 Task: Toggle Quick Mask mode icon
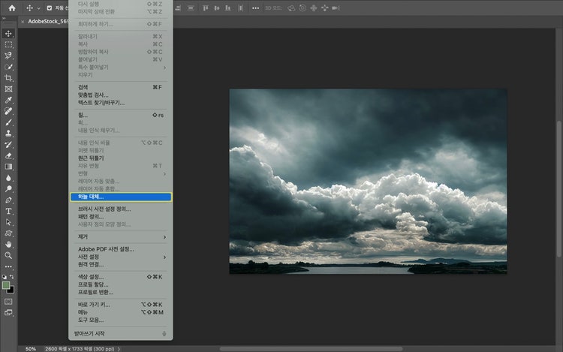[x=9, y=301]
